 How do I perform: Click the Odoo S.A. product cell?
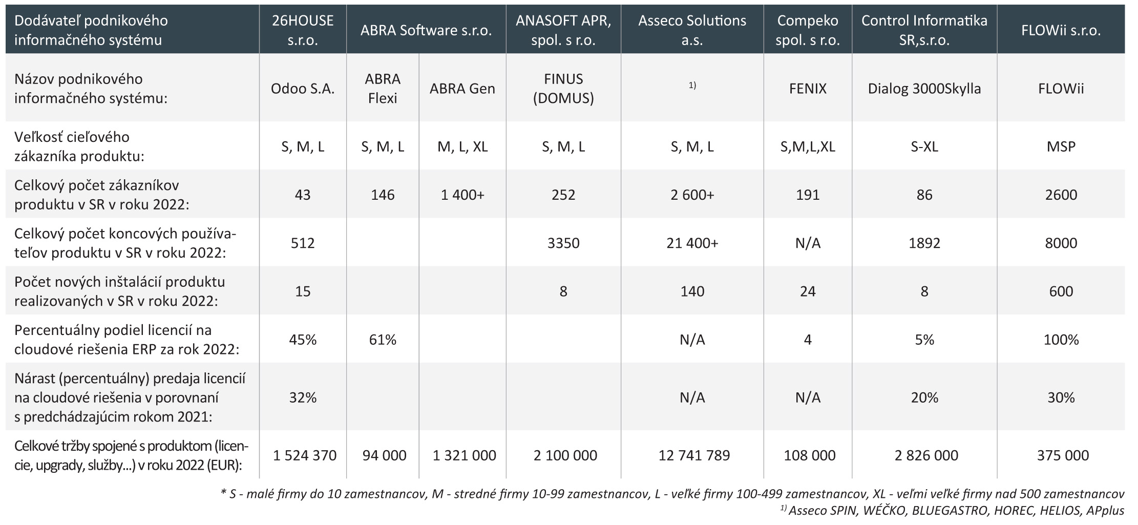pos(303,89)
